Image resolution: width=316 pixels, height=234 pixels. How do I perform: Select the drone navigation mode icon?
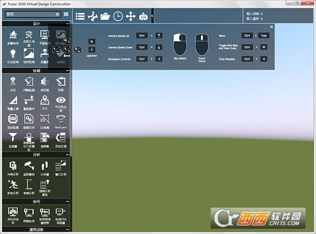click(x=93, y=16)
